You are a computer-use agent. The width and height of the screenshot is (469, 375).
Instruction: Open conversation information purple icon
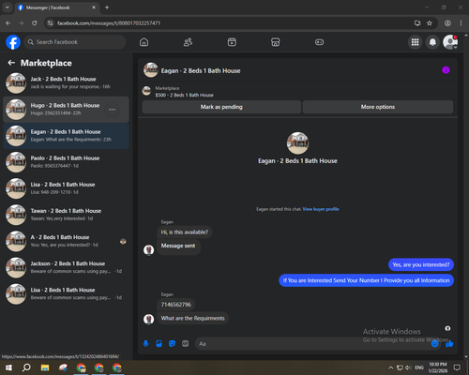point(446,70)
